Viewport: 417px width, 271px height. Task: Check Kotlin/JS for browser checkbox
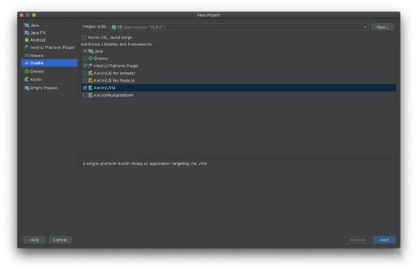85,73
